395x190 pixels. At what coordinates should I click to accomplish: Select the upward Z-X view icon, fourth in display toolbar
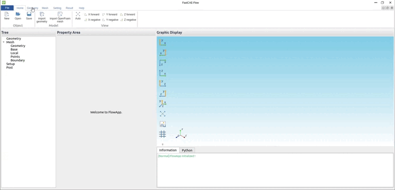(163, 73)
